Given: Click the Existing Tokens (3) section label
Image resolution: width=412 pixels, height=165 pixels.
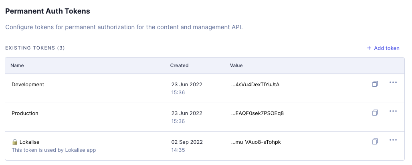Looking at the screenshot, I should (x=35, y=48).
